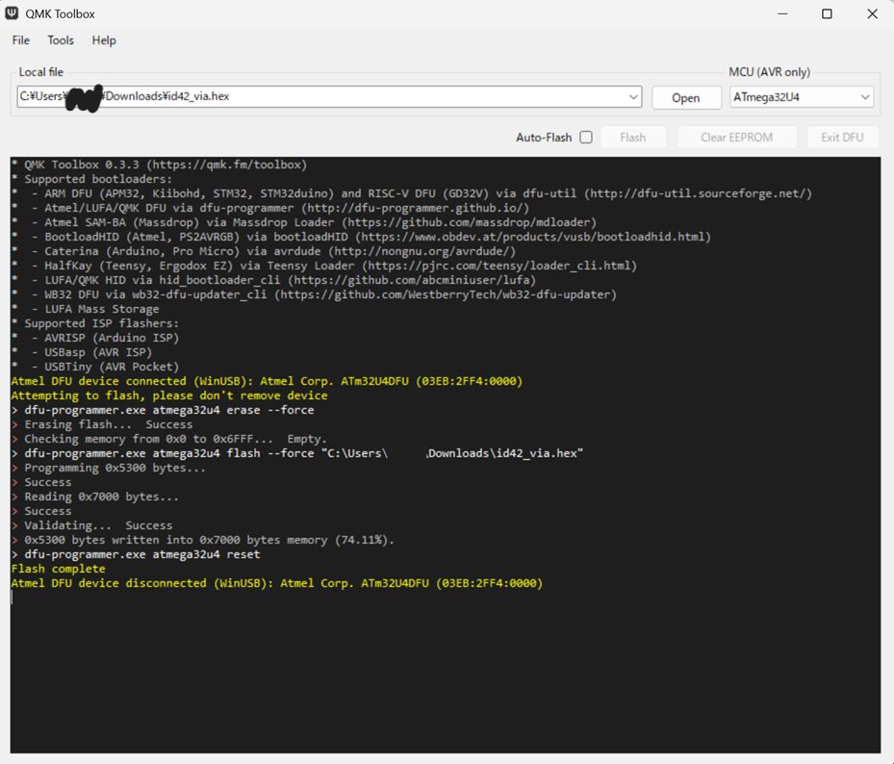Click the 'Atmel DFU device connected' log line
The image size is (894, 764).
click(267, 381)
